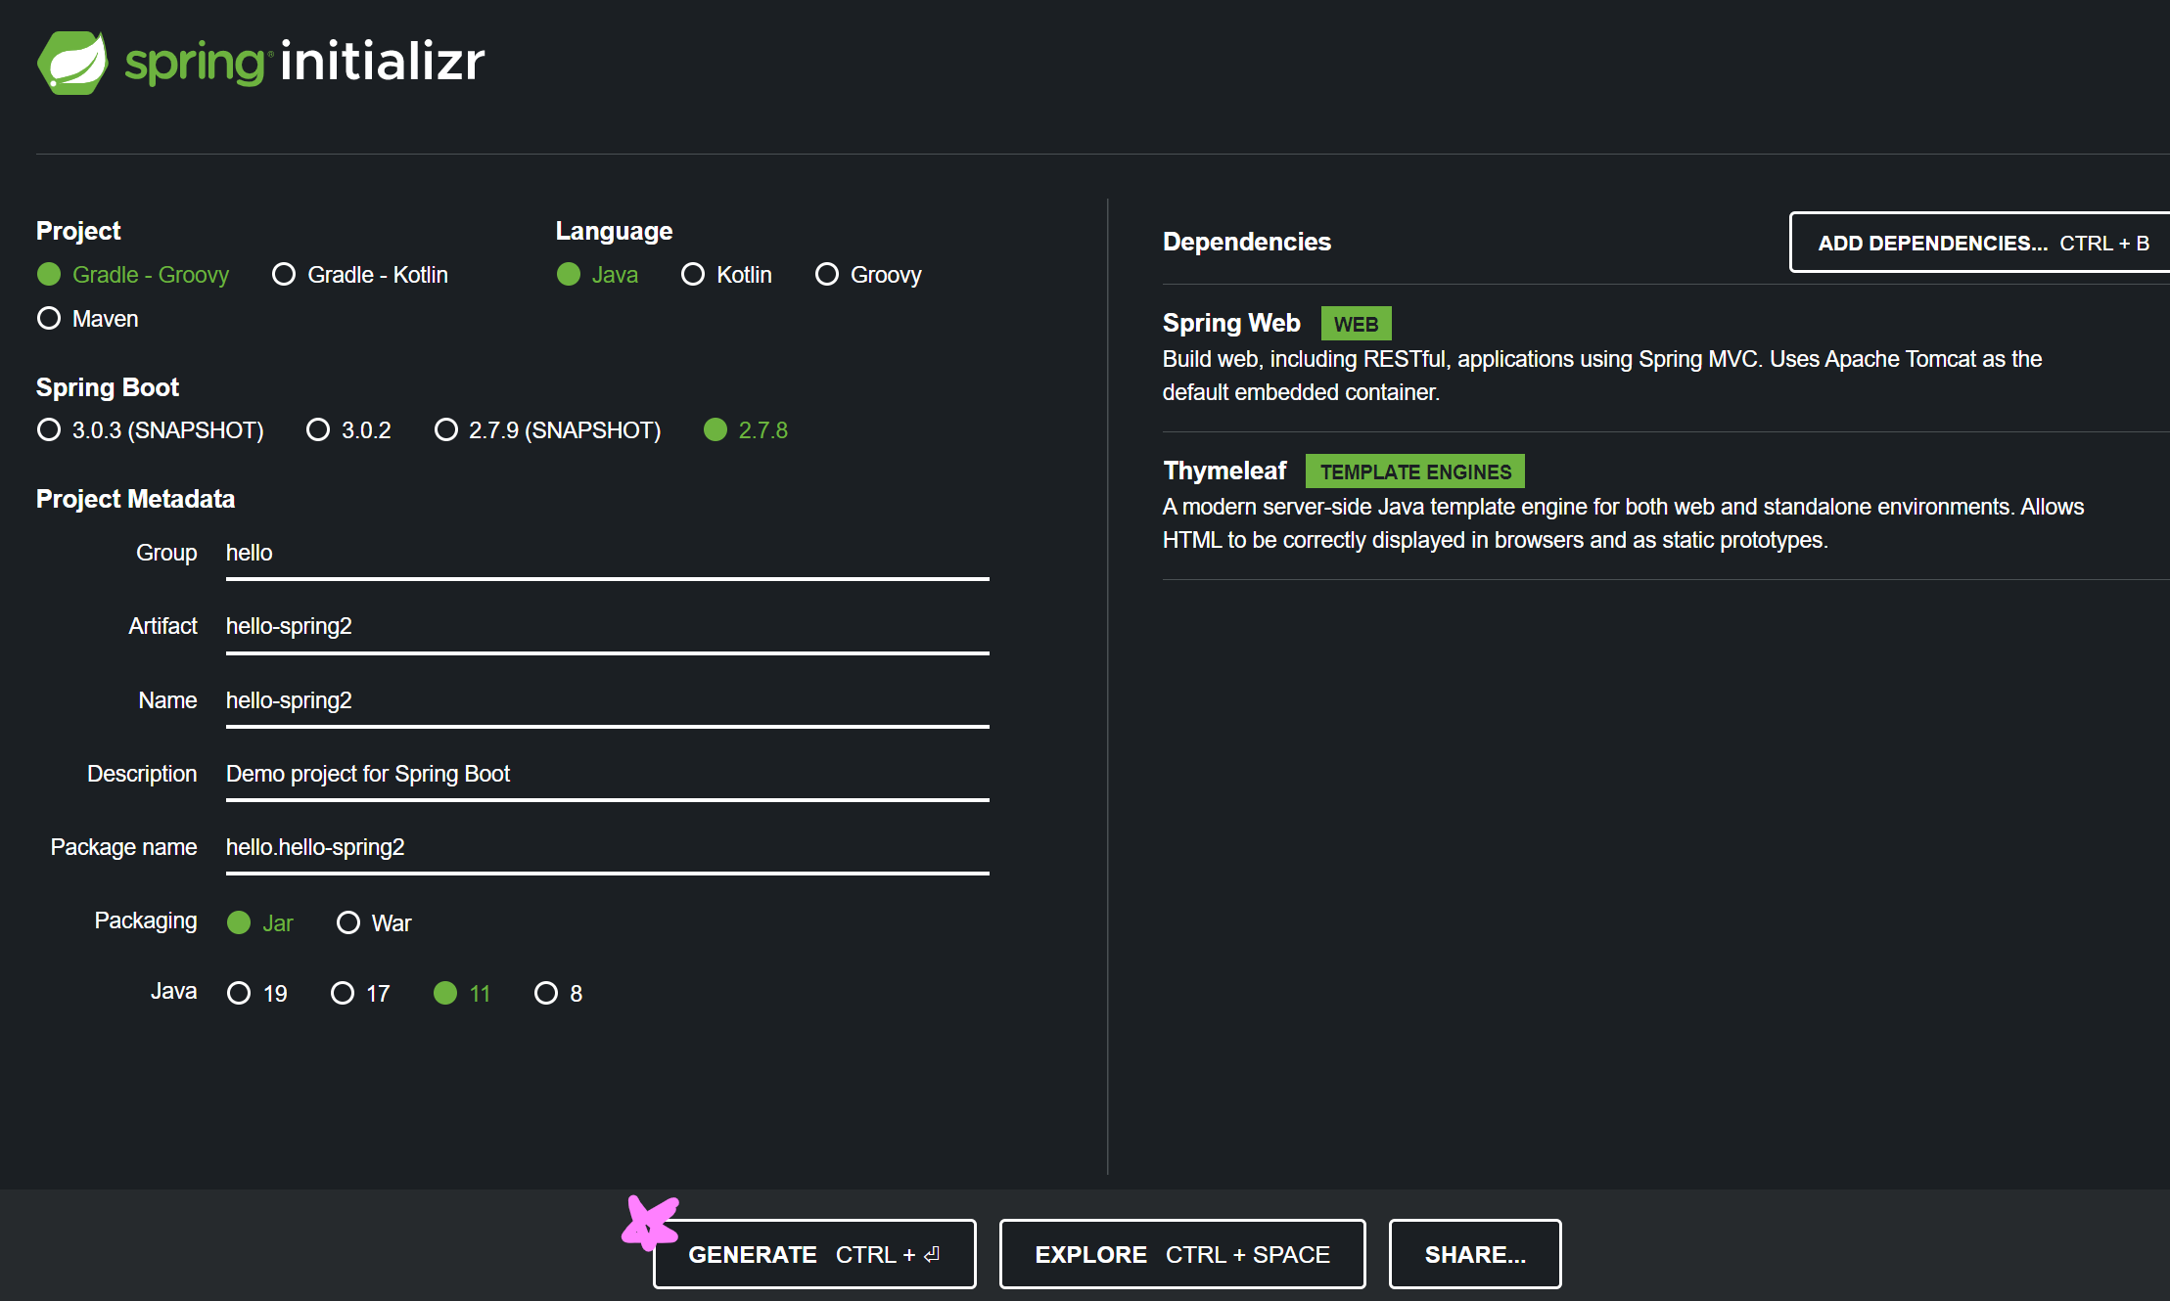Viewport: 2170px width, 1301px height.
Task: Choose Spring Boot 2.7.9 (SNAPSHOT)
Action: coord(446,430)
